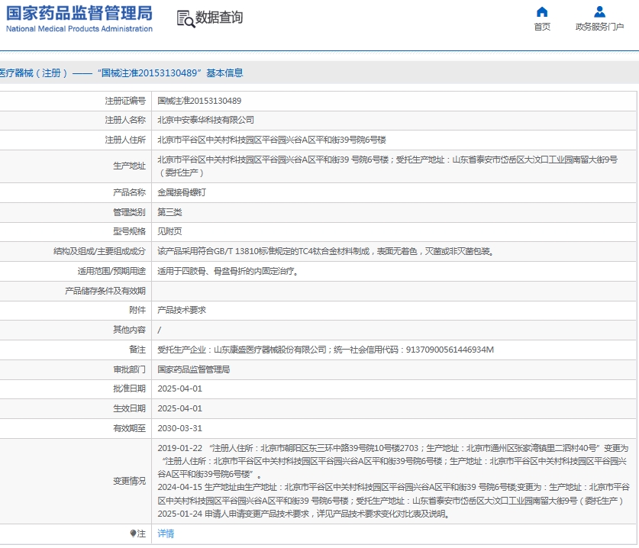Screen dimensions: 639x548
Task: Click the 其他内容 row label
Action: coord(129,330)
